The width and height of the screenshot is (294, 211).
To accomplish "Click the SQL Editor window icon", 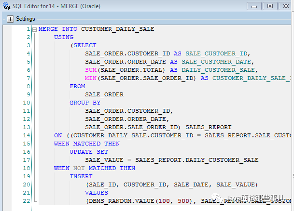I will 7,6.
